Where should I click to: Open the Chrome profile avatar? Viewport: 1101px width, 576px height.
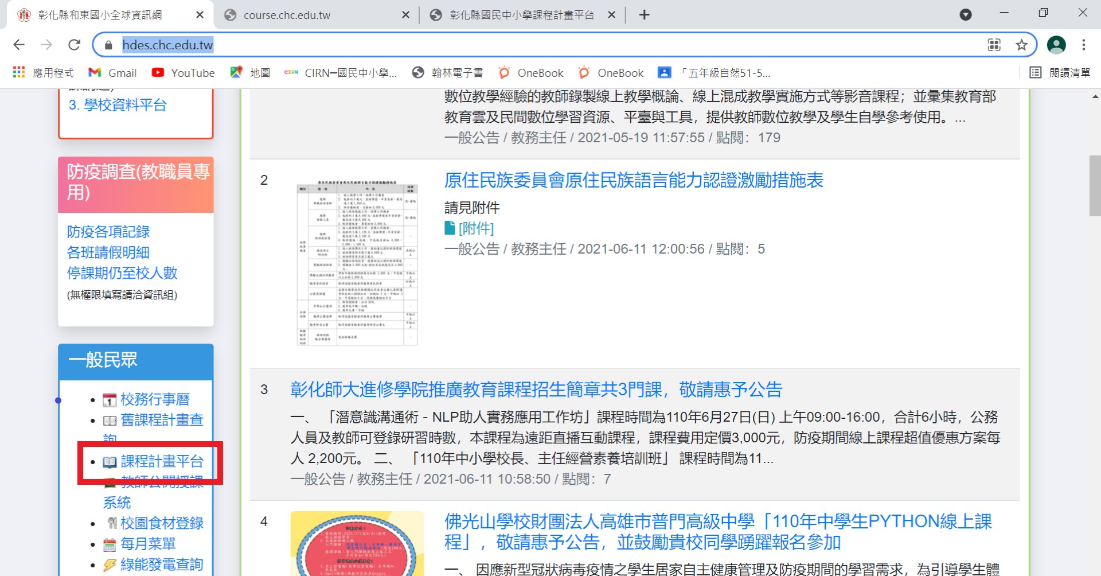pos(1056,45)
